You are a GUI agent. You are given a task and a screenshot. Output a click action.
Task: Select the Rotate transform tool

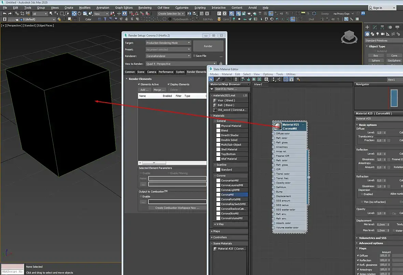pos(80,14)
